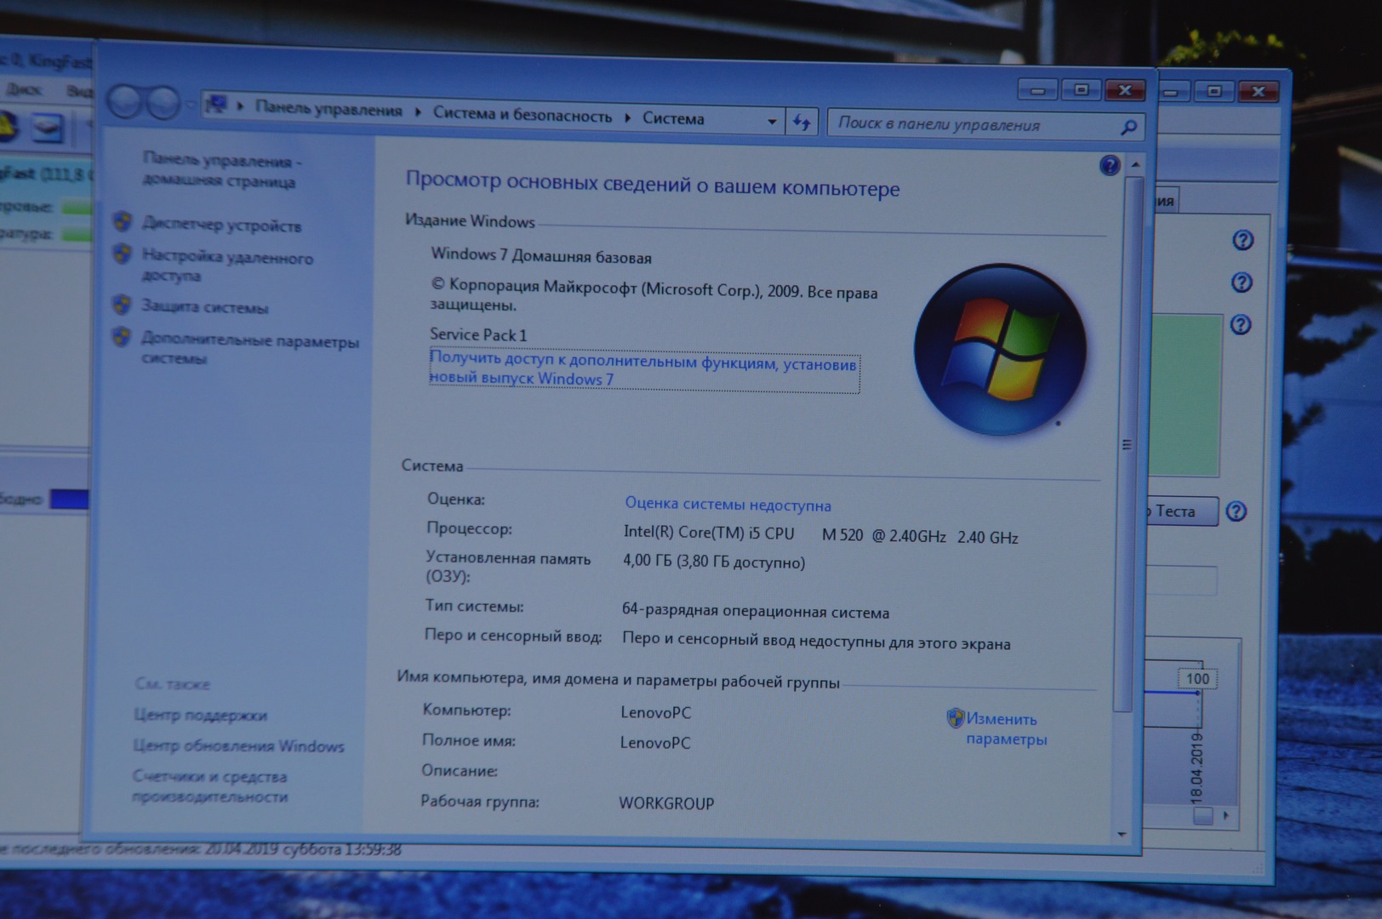This screenshot has width=1382, height=919.
Task: Click the Поиск в панели управления field
Action: click(x=970, y=125)
